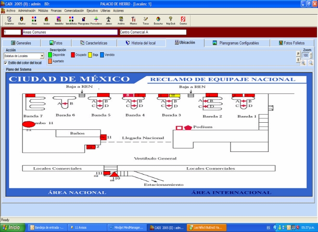Open the Locales toolbar icon
Viewport: 318px width, 232px height.
[47, 20]
